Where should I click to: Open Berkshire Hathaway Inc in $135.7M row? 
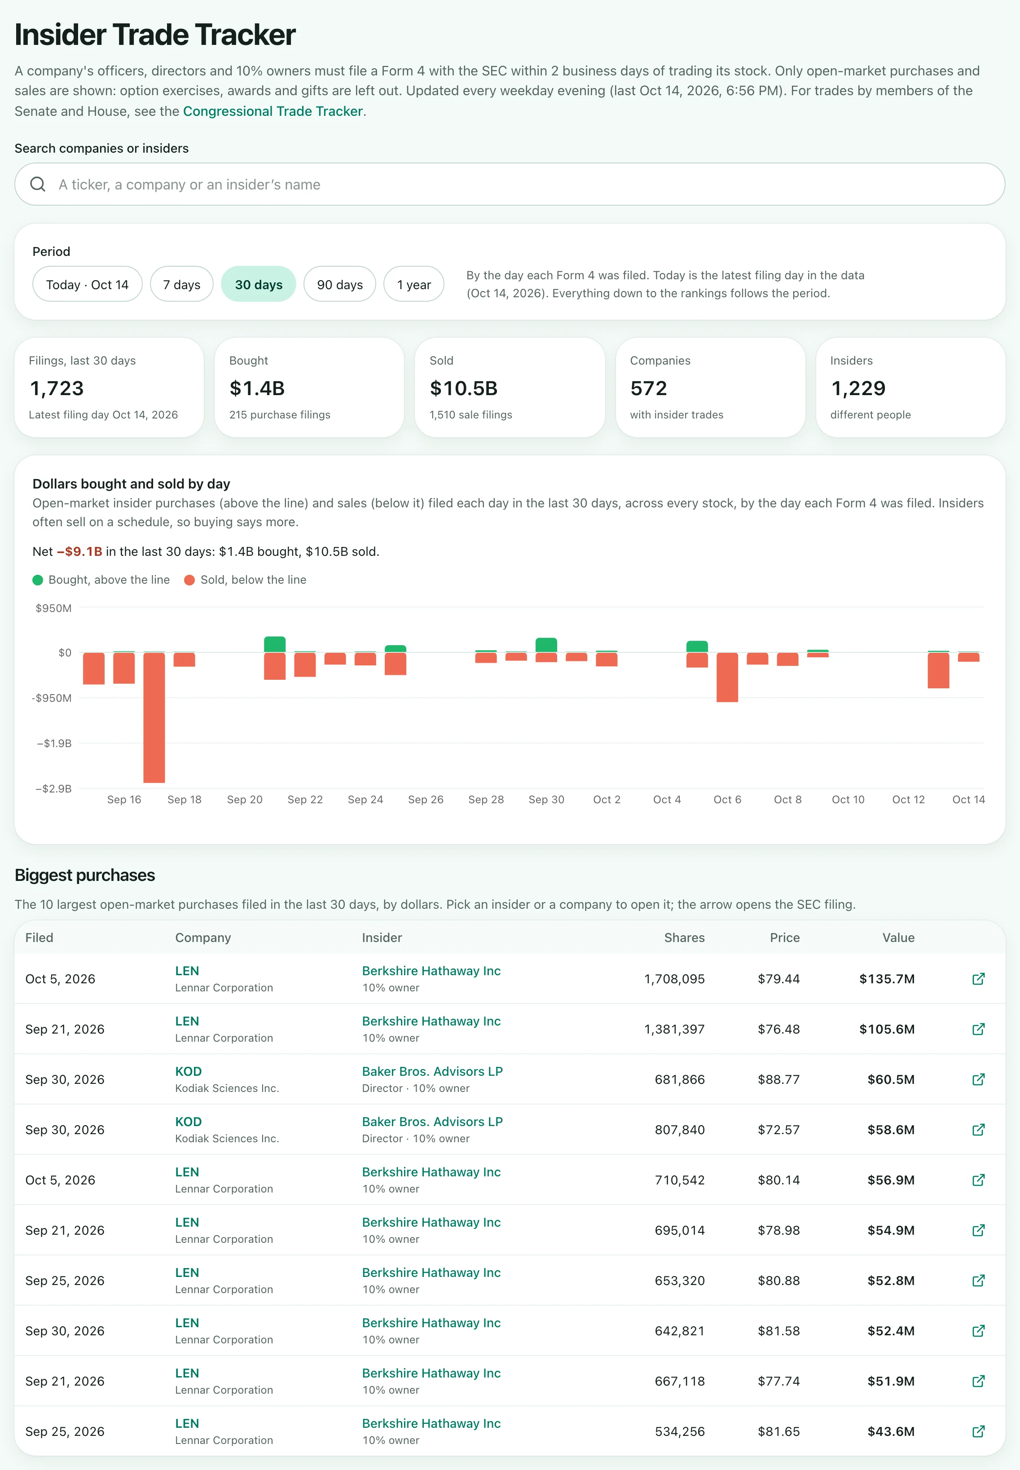pos(431,970)
